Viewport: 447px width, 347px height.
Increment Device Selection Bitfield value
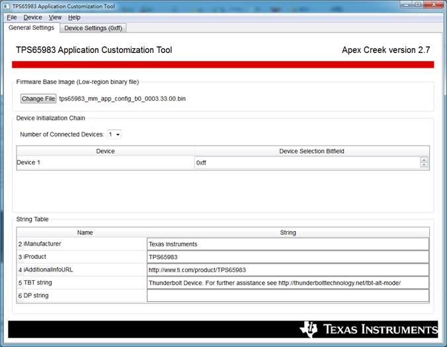[425, 160]
